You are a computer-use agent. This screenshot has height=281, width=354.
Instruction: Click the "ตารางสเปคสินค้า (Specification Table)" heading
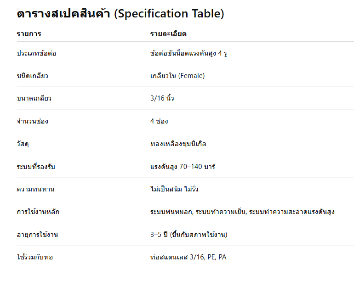120,14
